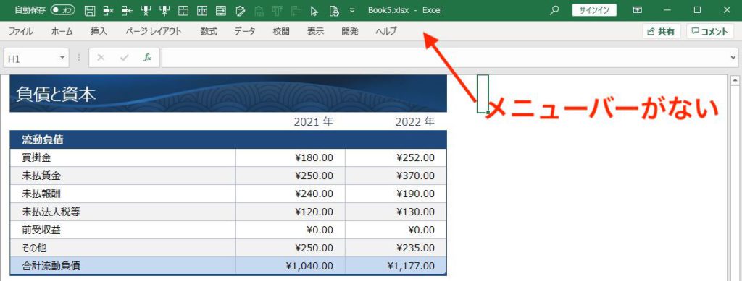The width and height of the screenshot is (742, 281).
Task: Select the 合計流動負債 cell
Action: [122, 265]
